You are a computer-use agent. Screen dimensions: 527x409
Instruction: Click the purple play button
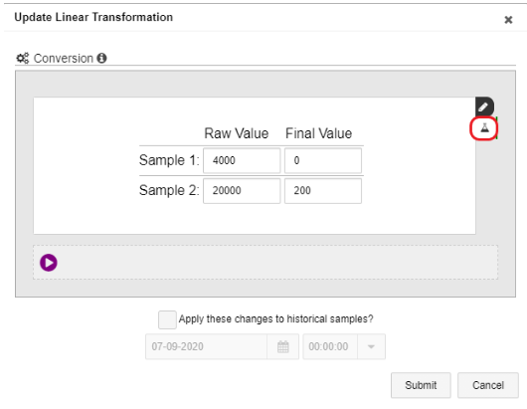point(49,263)
